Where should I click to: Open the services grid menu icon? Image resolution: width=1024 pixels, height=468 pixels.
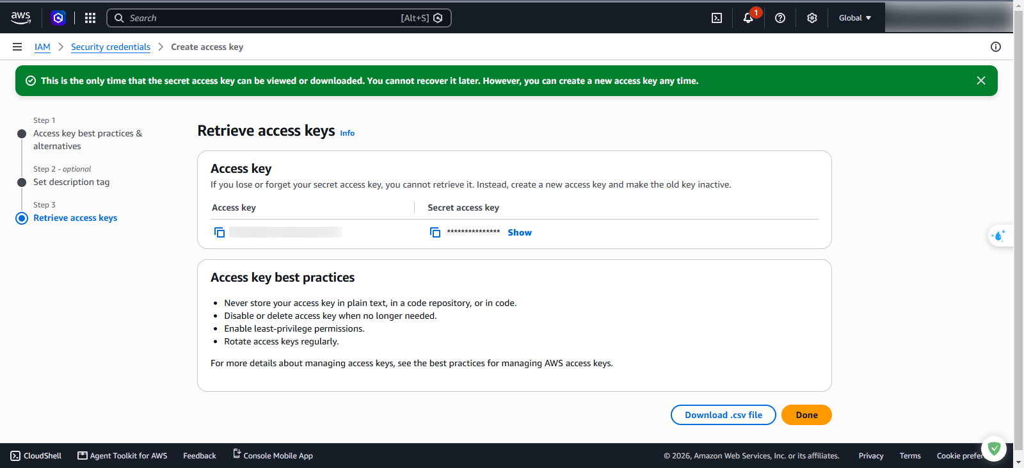pyautogui.click(x=90, y=18)
